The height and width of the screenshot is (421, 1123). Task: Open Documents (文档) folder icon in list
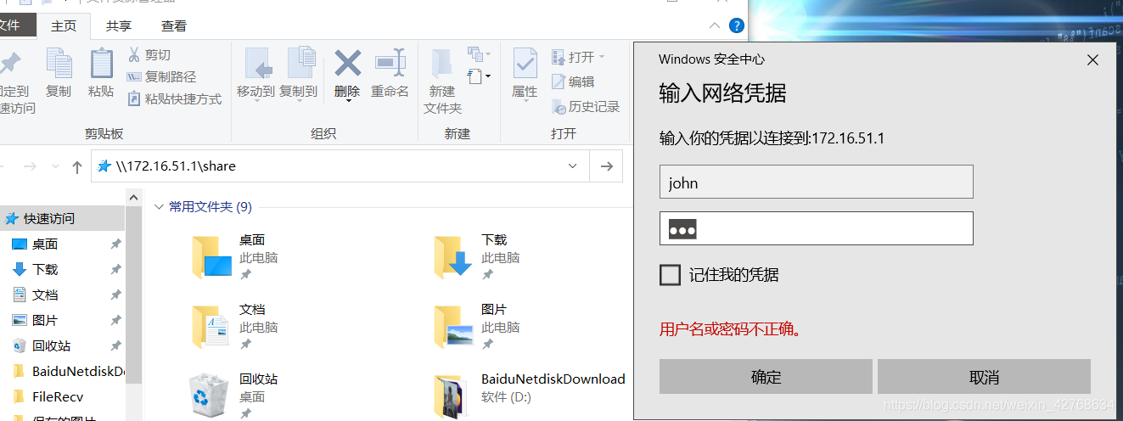[x=211, y=327]
